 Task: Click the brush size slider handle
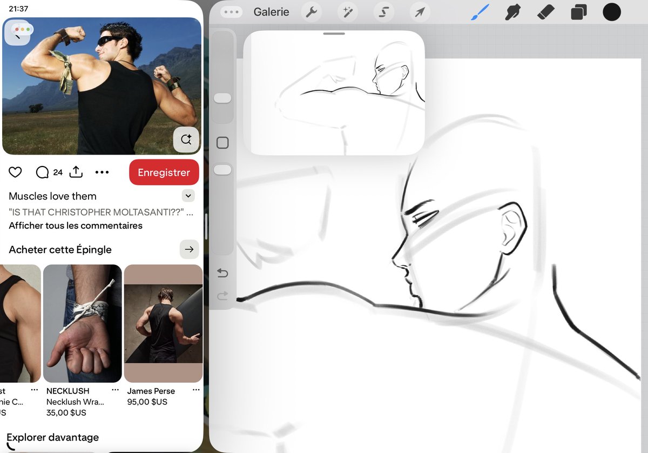point(222,98)
